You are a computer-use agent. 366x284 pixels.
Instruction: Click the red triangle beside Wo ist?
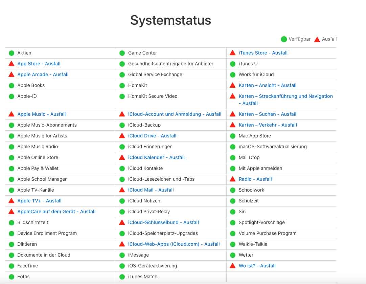[x=232, y=265]
